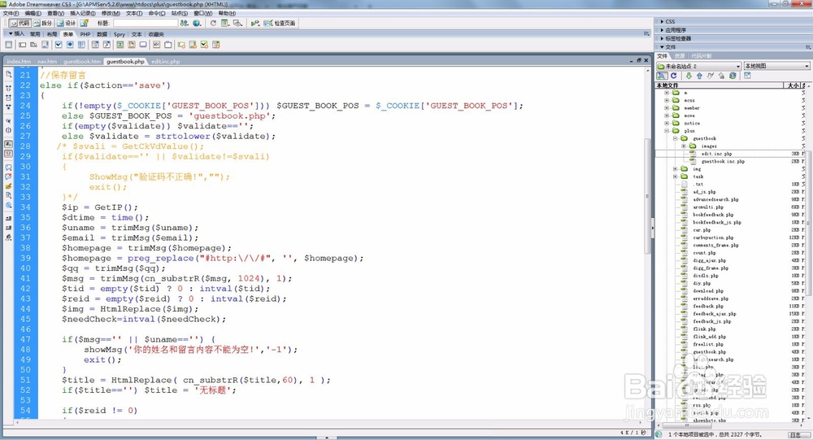813x440 pixels.
Task: Insert a Jump Menu icon
Action: [x=107, y=46]
